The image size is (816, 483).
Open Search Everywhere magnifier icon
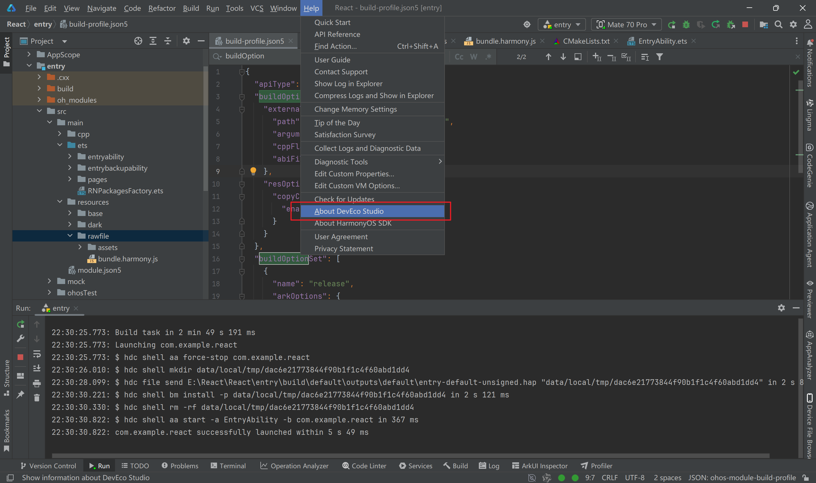coord(778,24)
